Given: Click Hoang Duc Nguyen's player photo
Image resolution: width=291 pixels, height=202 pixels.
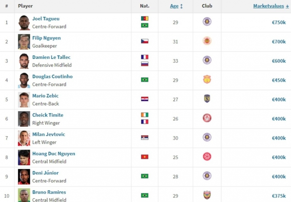Looking at the screenshot, I should (x=24, y=157).
